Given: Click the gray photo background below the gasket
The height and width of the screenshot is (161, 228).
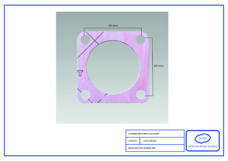Looking at the screenshot, I should pyautogui.click(x=113, y=114).
